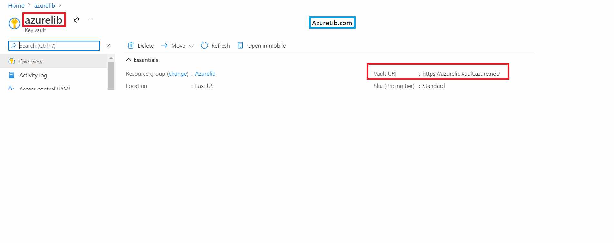This screenshot has height=243, width=614.
Task: Click change link for Resource group
Action: [x=178, y=73]
